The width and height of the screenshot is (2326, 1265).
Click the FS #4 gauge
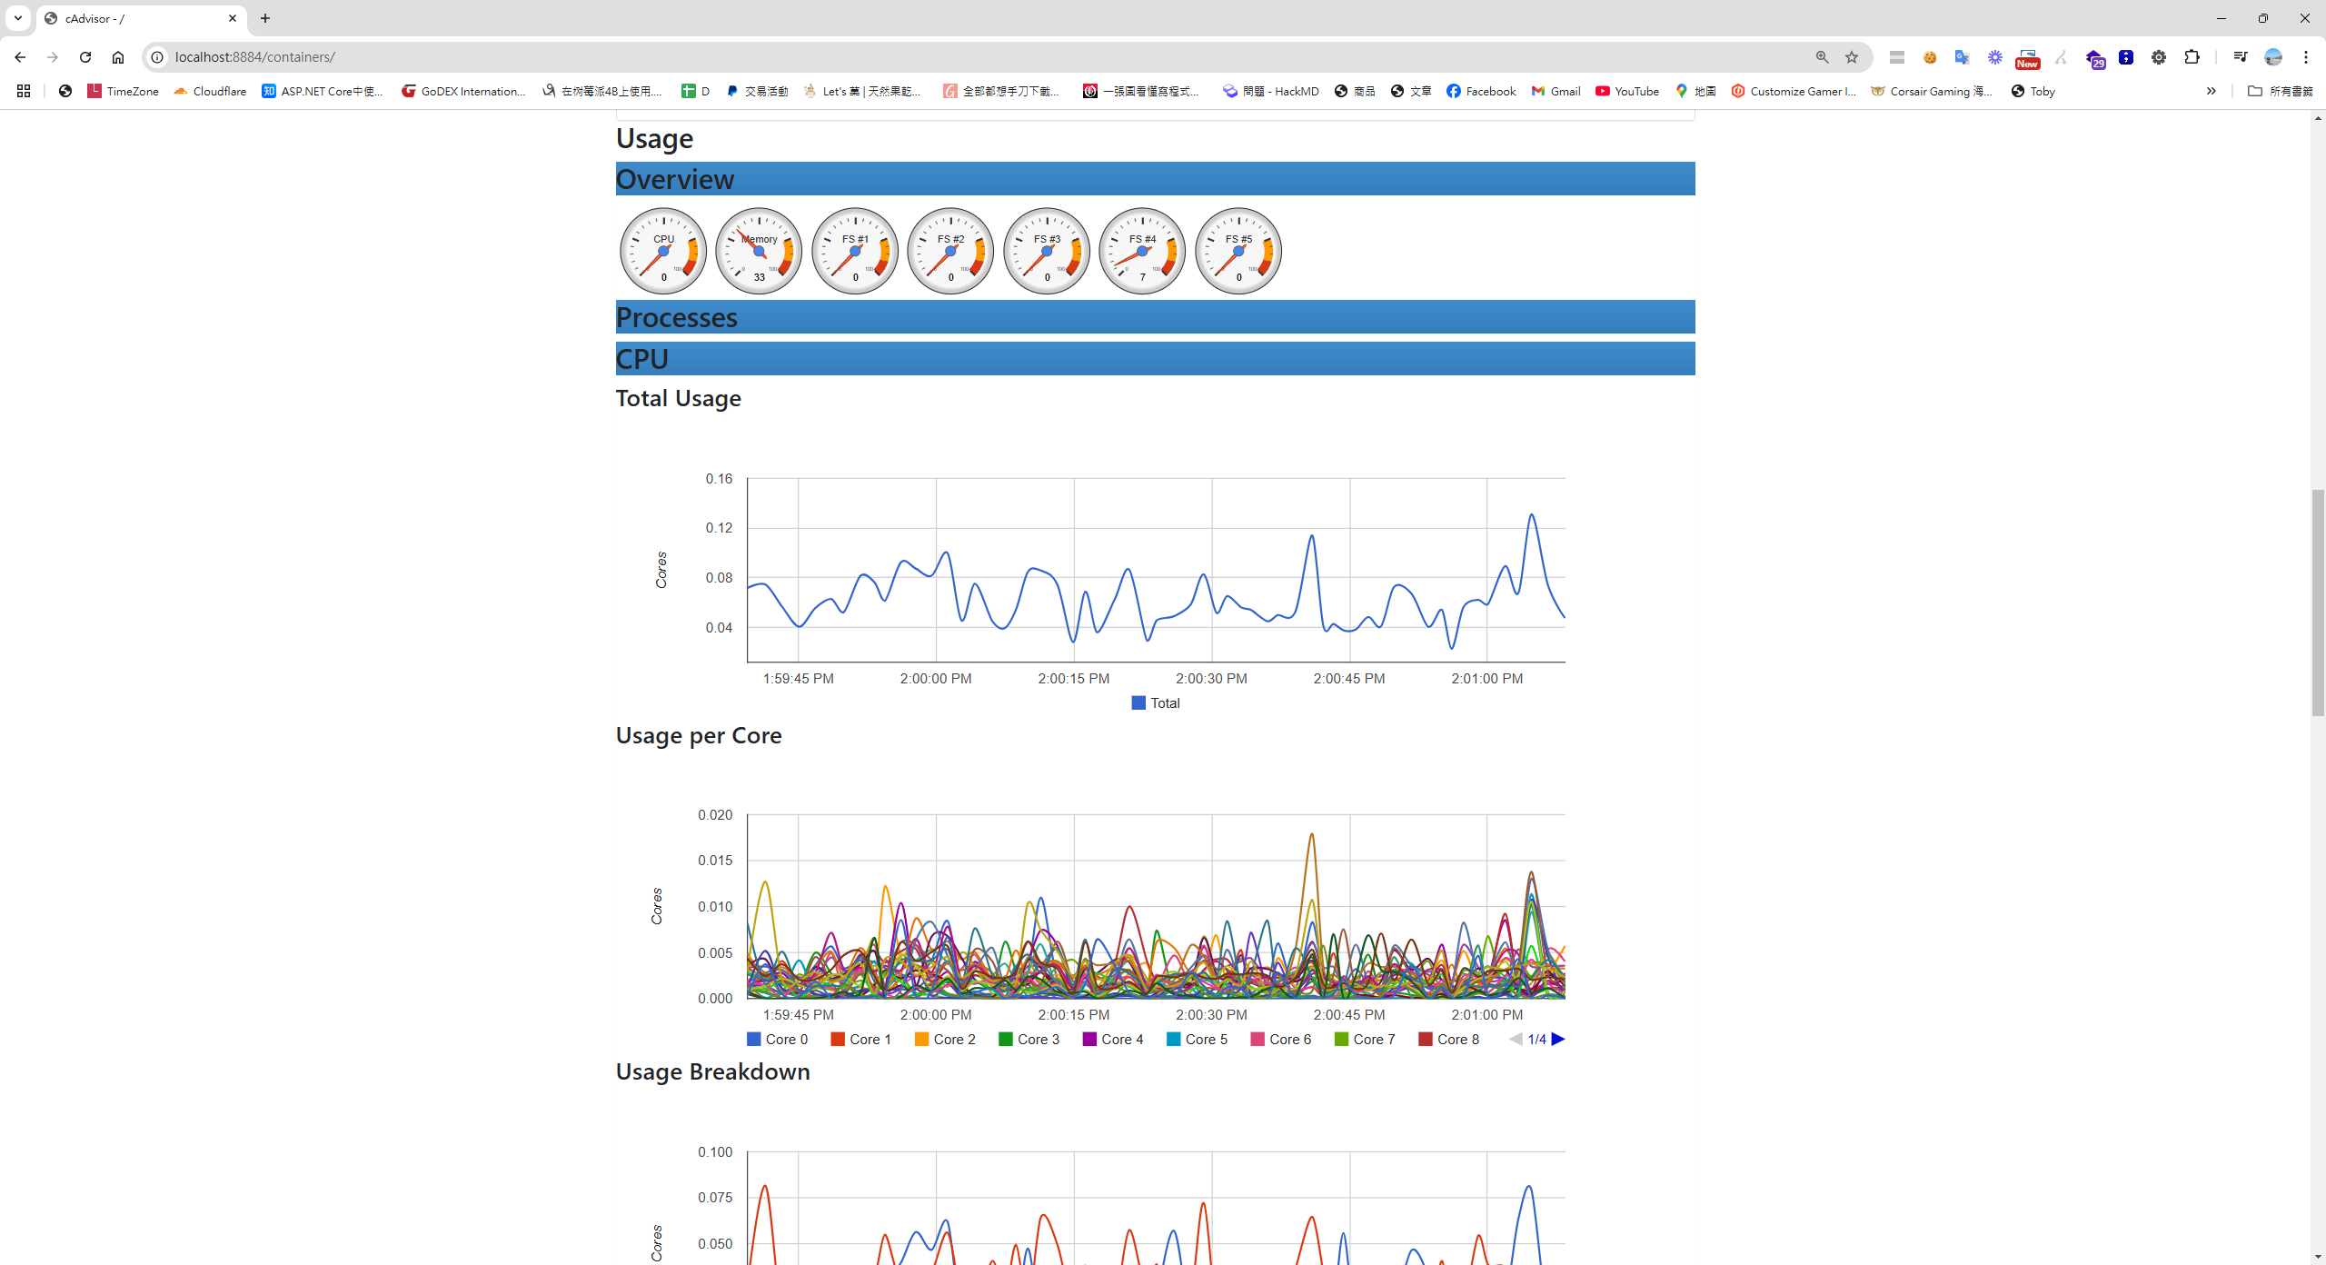point(1140,250)
